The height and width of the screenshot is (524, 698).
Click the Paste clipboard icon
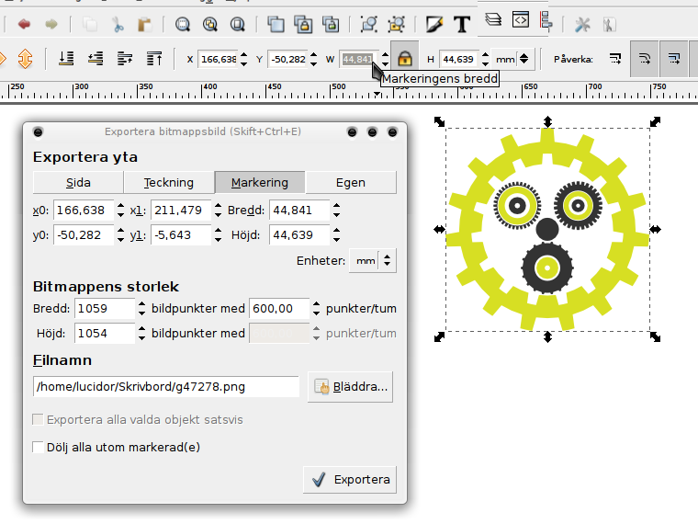(x=145, y=23)
